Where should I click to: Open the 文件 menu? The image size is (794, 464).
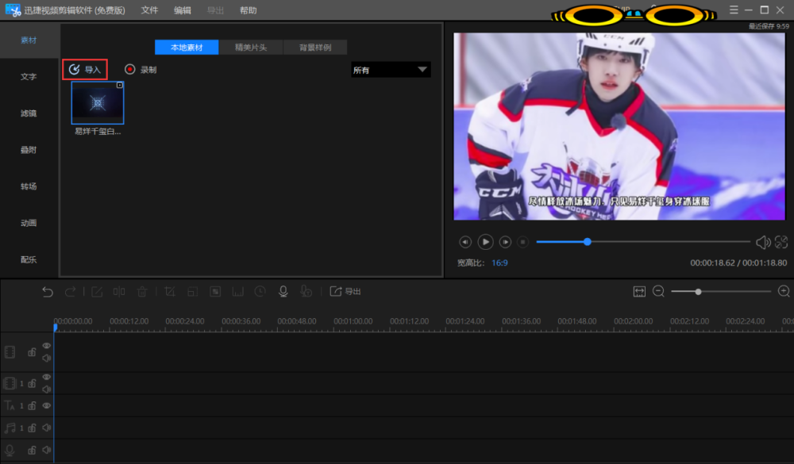(149, 10)
